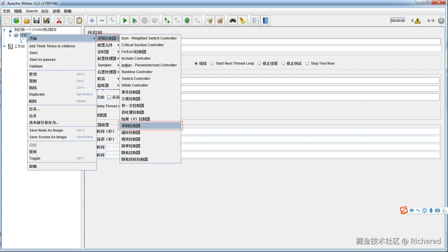Open the Search menu
The image size is (448, 252).
pos(32,11)
